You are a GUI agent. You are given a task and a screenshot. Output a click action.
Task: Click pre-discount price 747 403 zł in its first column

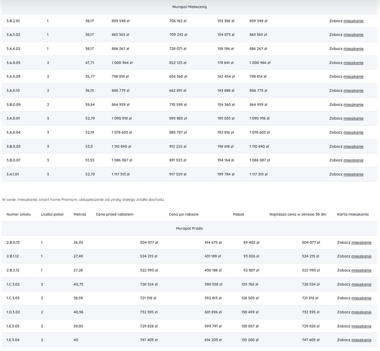149,340
